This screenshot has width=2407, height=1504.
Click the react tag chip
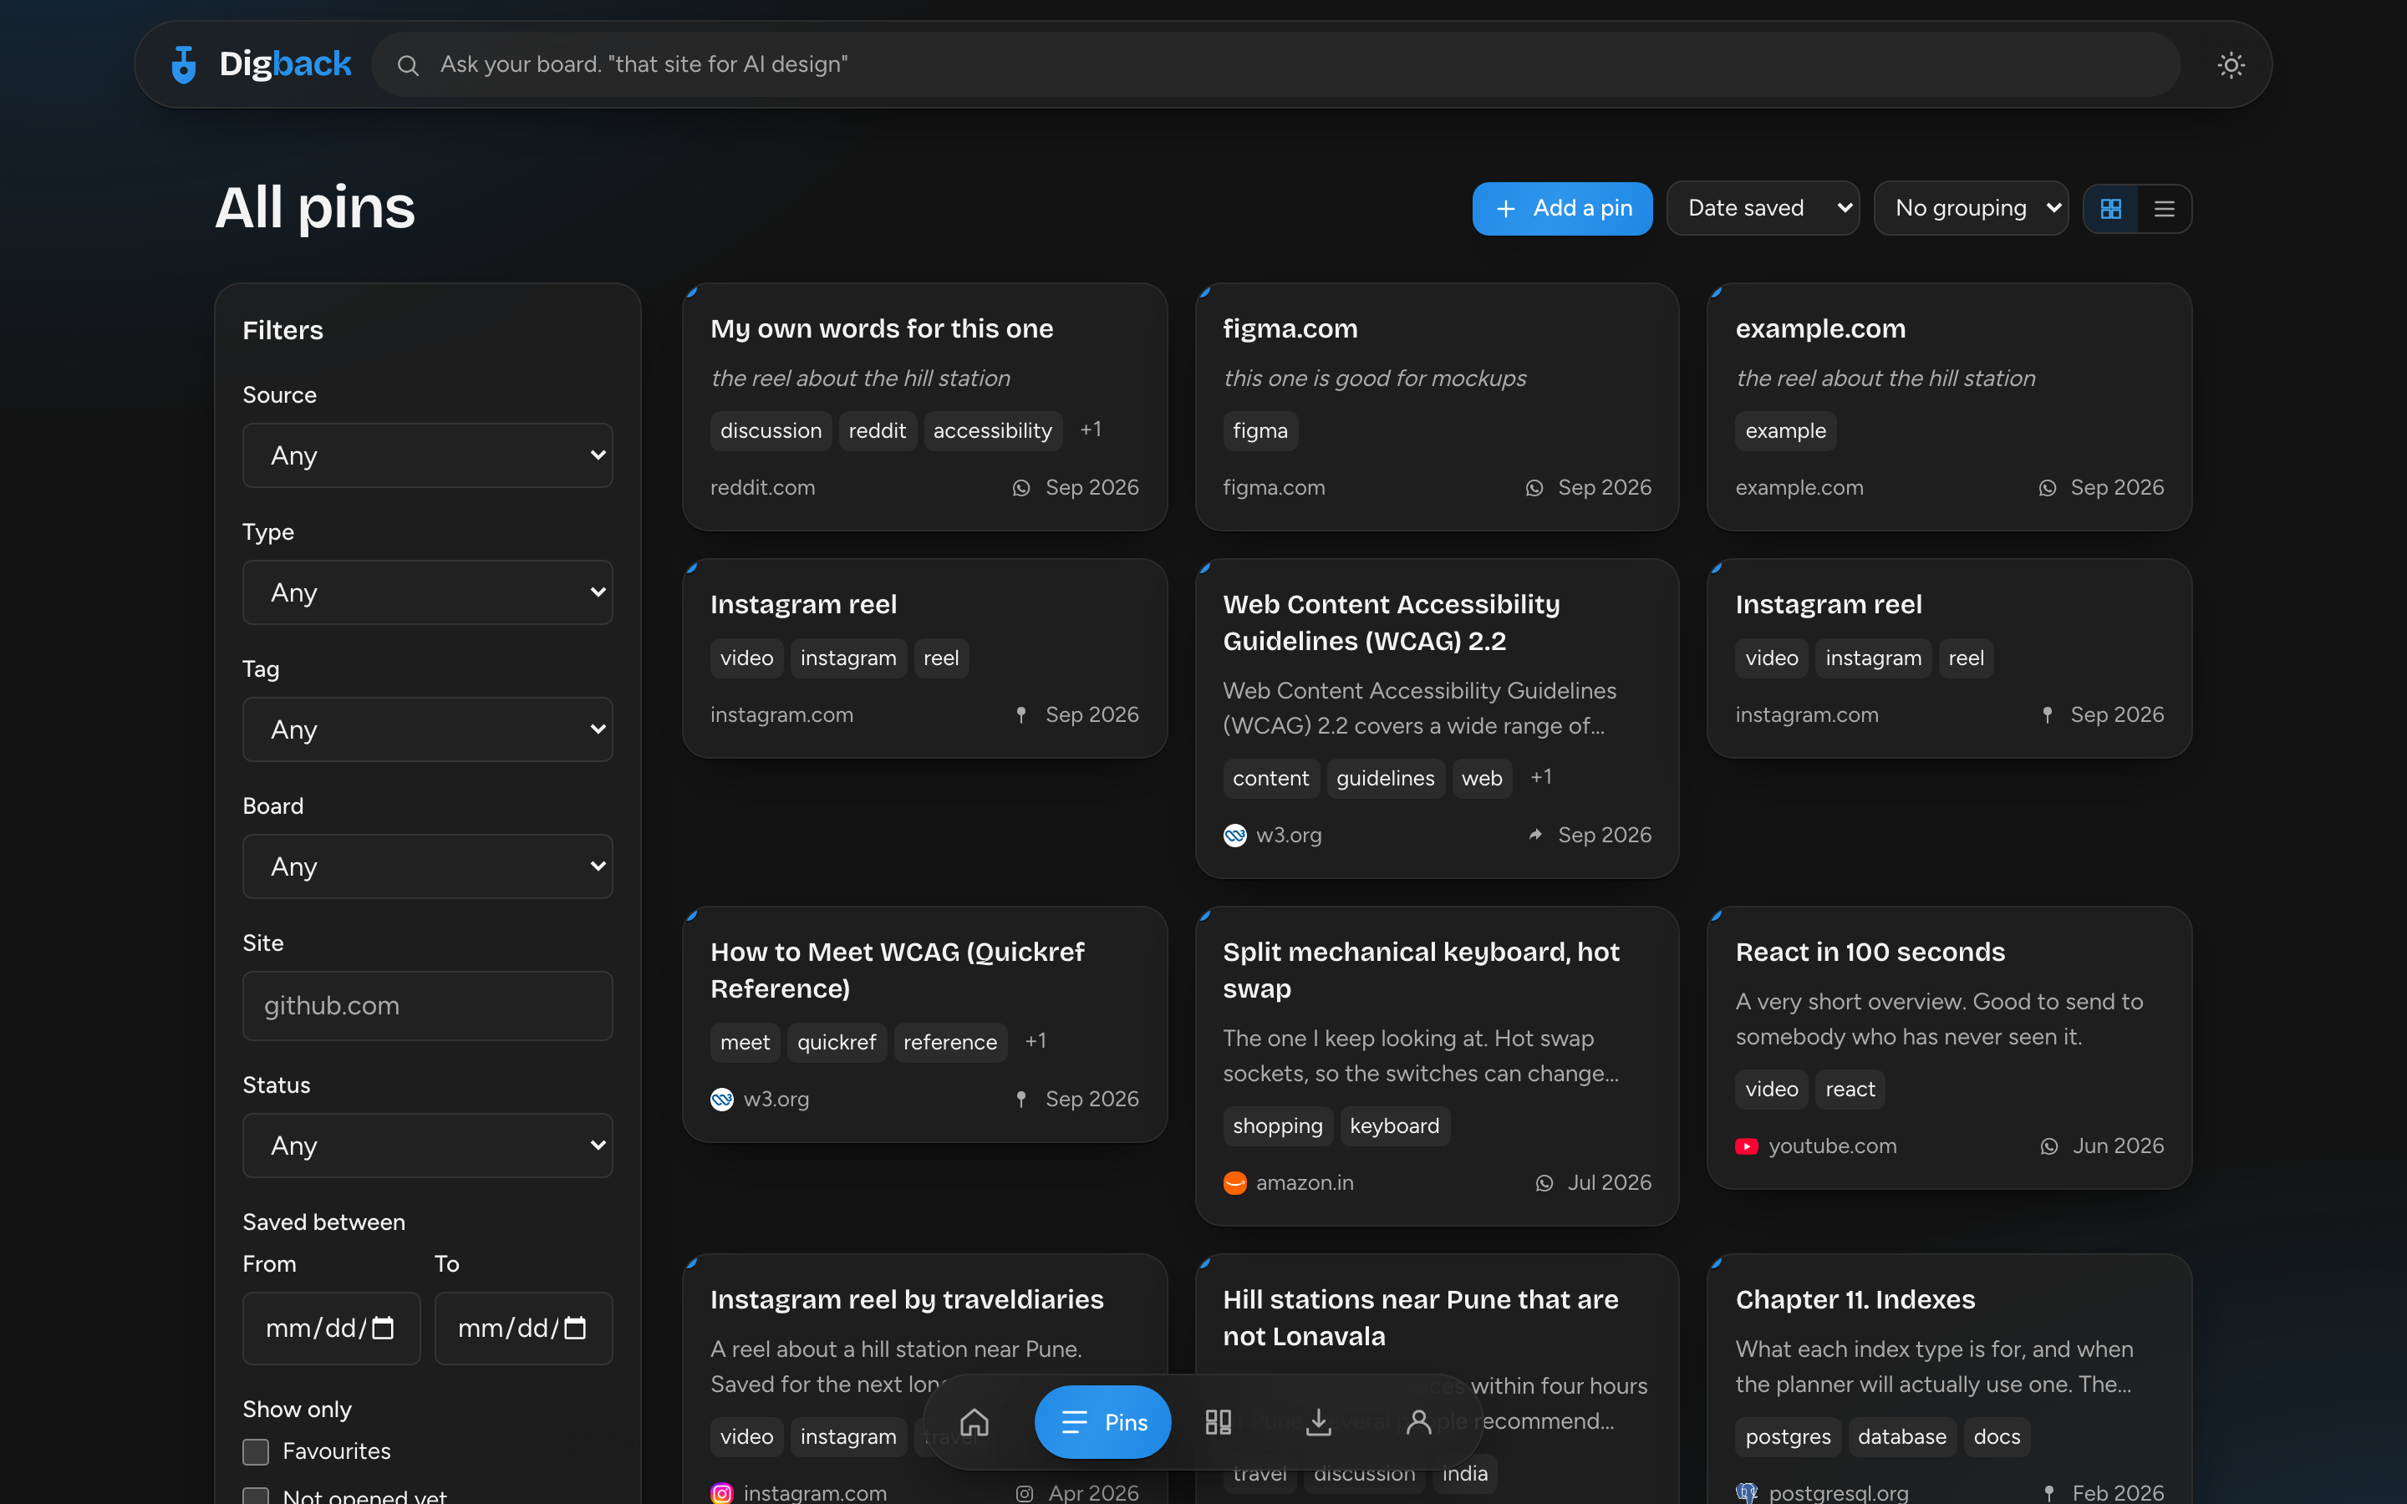(x=1850, y=1090)
